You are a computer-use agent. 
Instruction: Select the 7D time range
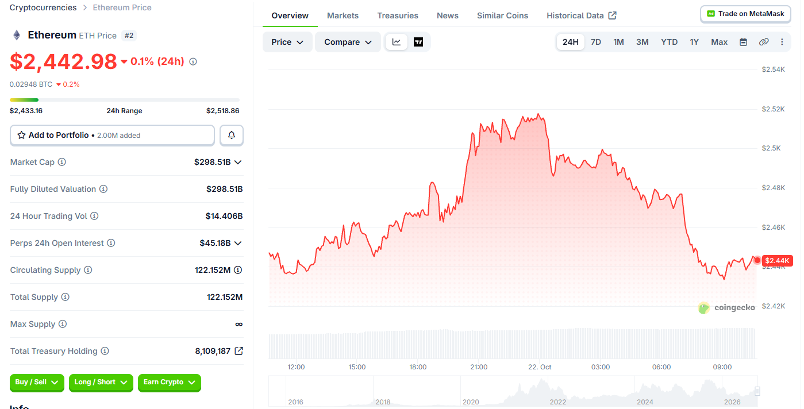click(596, 42)
